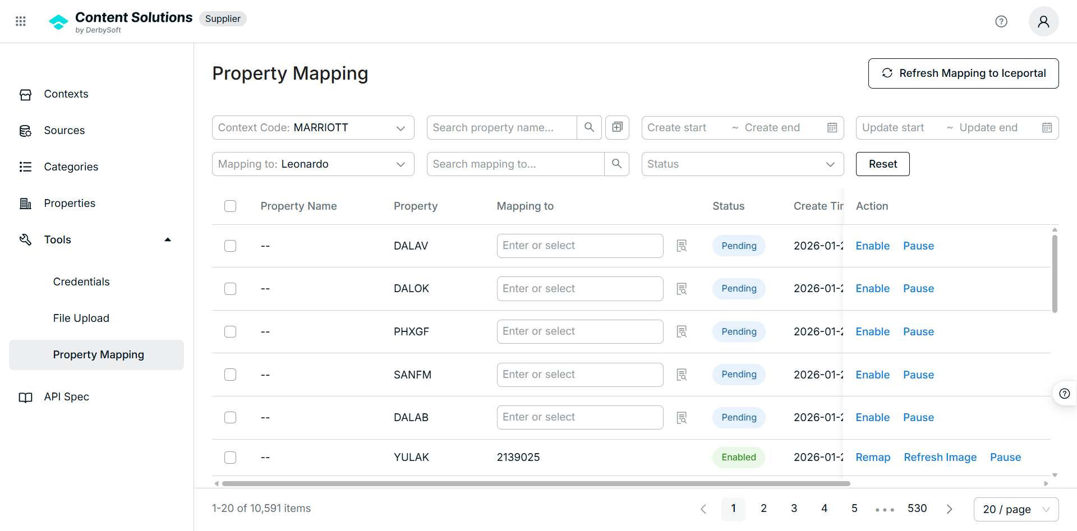Click Pause for the DALOK row
The height and width of the screenshot is (531, 1077).
coord(918,289)
